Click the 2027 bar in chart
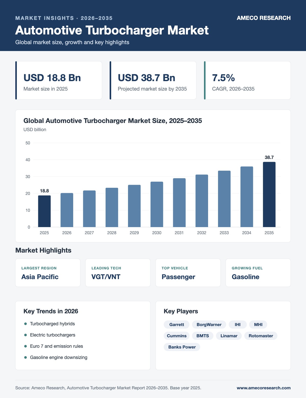 pos(89,209)
